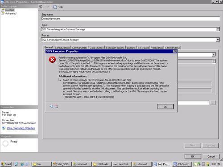Viewport: 223px width, 167px height.
Task: Click the third system tray icon
Action: coord(203,164)
